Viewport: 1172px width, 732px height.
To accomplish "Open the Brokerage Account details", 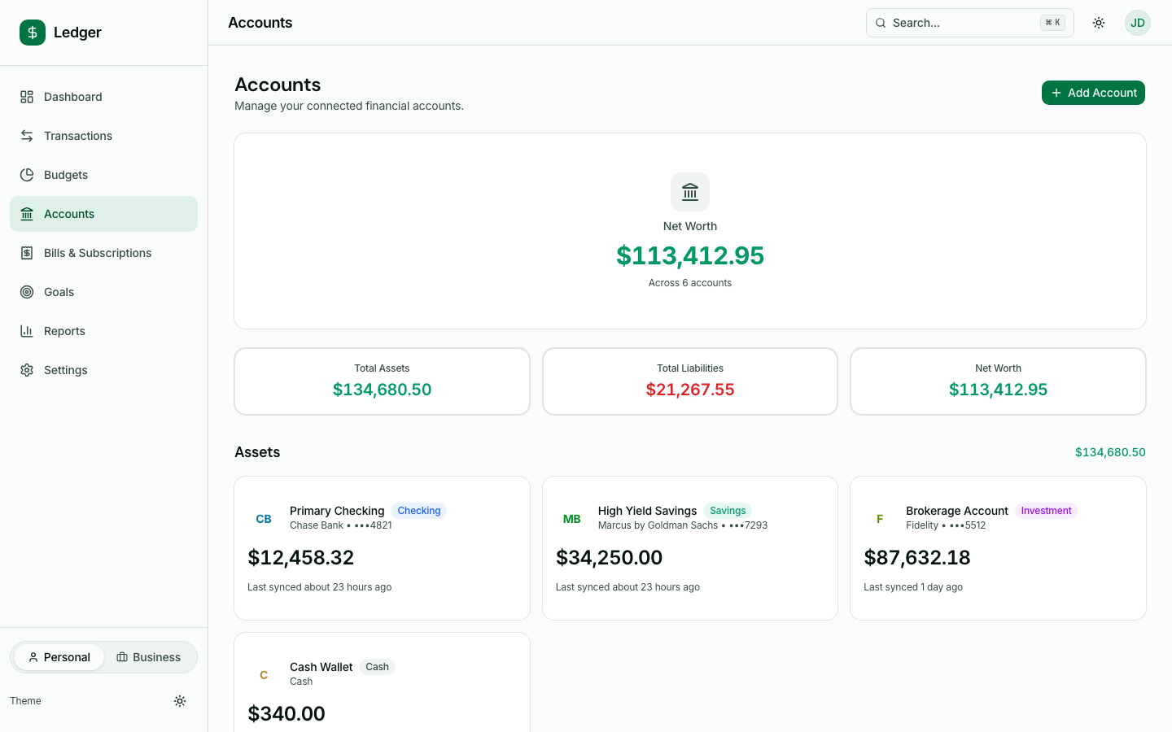I will click(998, 548).
